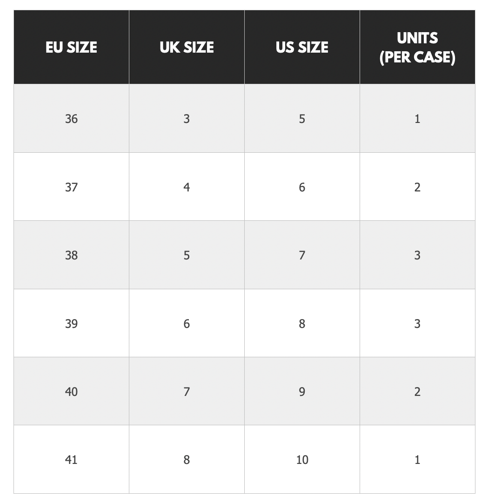The height and width of the screenshot is (504, 495).
Task: Select UK size 3 in the 36 row
Action: (x=187, y=119)
